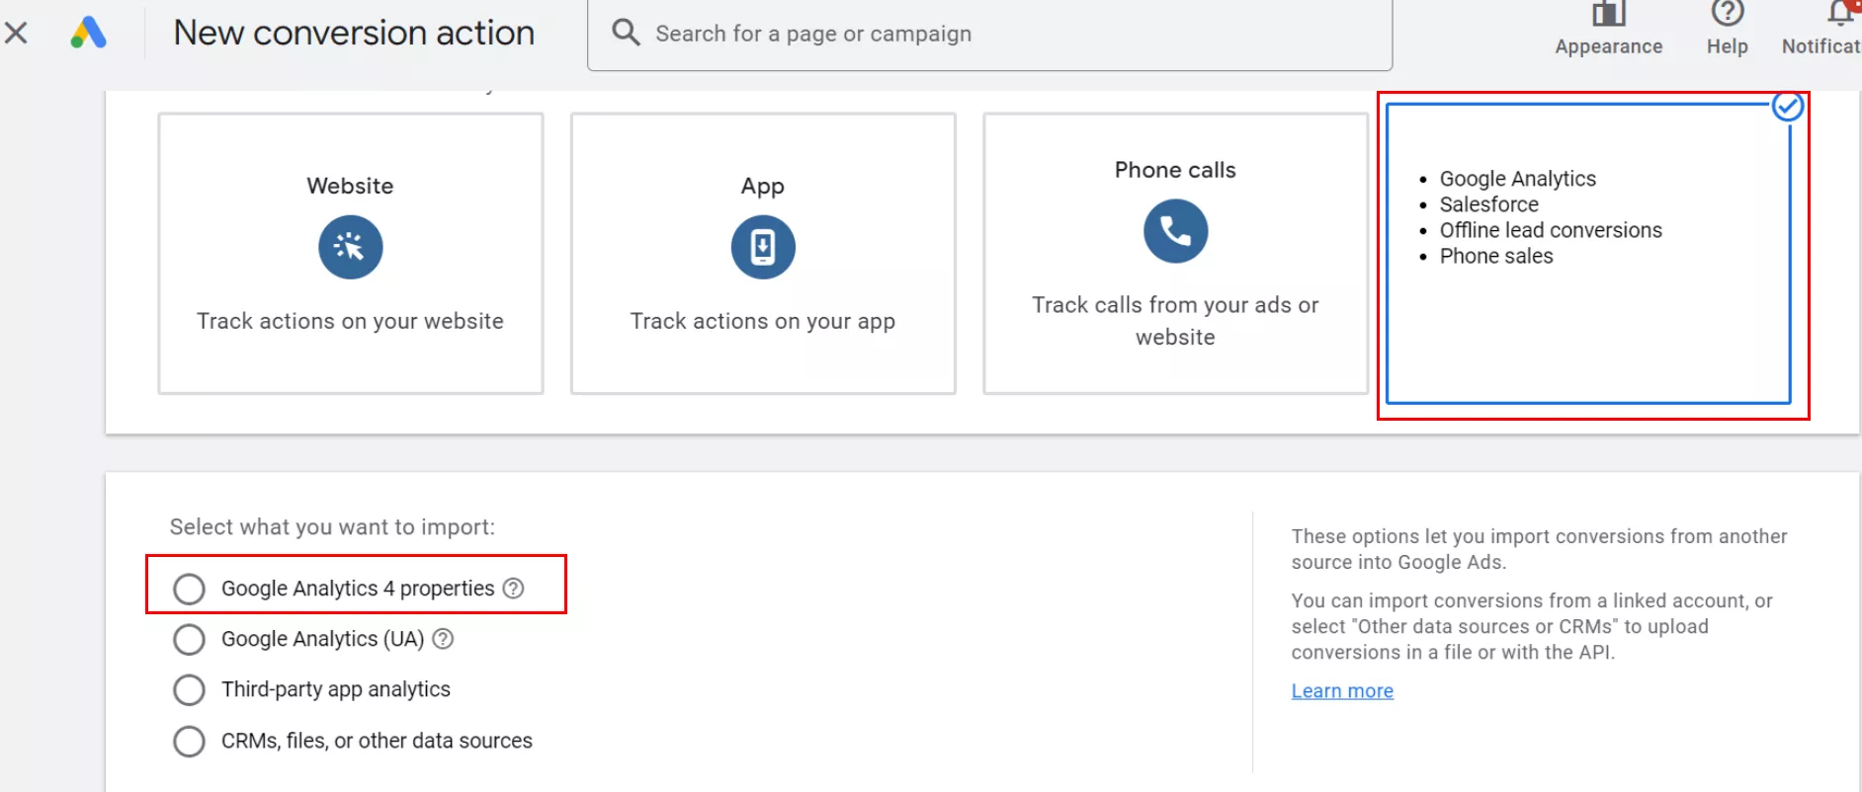Click the Phone sales bullet text
This screenshot has width=1862, height=792.
click(x=1495, y=256)
